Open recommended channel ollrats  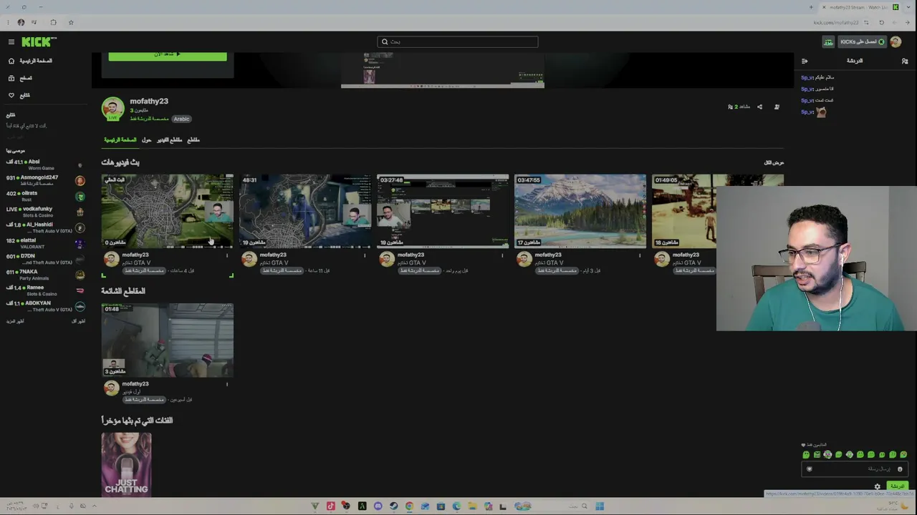(46, 196)
